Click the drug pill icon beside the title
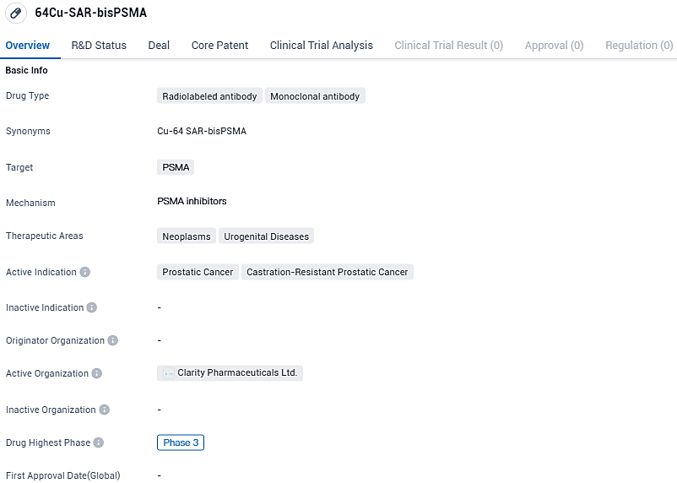 [x=16, y=14]
